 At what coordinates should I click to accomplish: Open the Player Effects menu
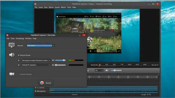pos(63,7)
